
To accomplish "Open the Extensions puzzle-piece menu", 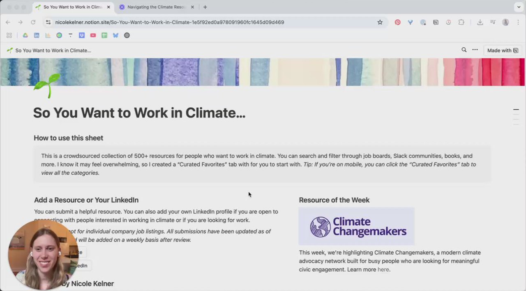I will (x=461, y=22).
